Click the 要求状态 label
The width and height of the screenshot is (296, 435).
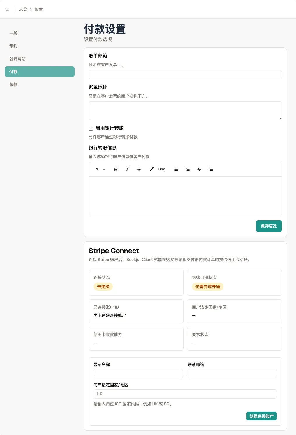click(200, 334)
